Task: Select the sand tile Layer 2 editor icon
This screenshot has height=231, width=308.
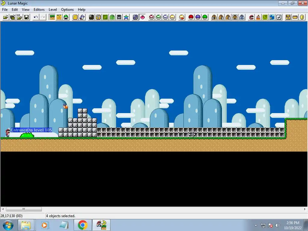Action: (59, 17)
